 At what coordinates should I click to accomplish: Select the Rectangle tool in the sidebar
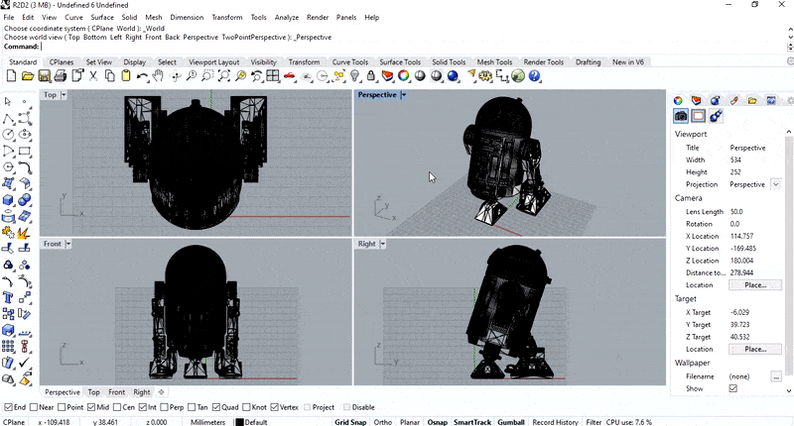coord(25,151)
